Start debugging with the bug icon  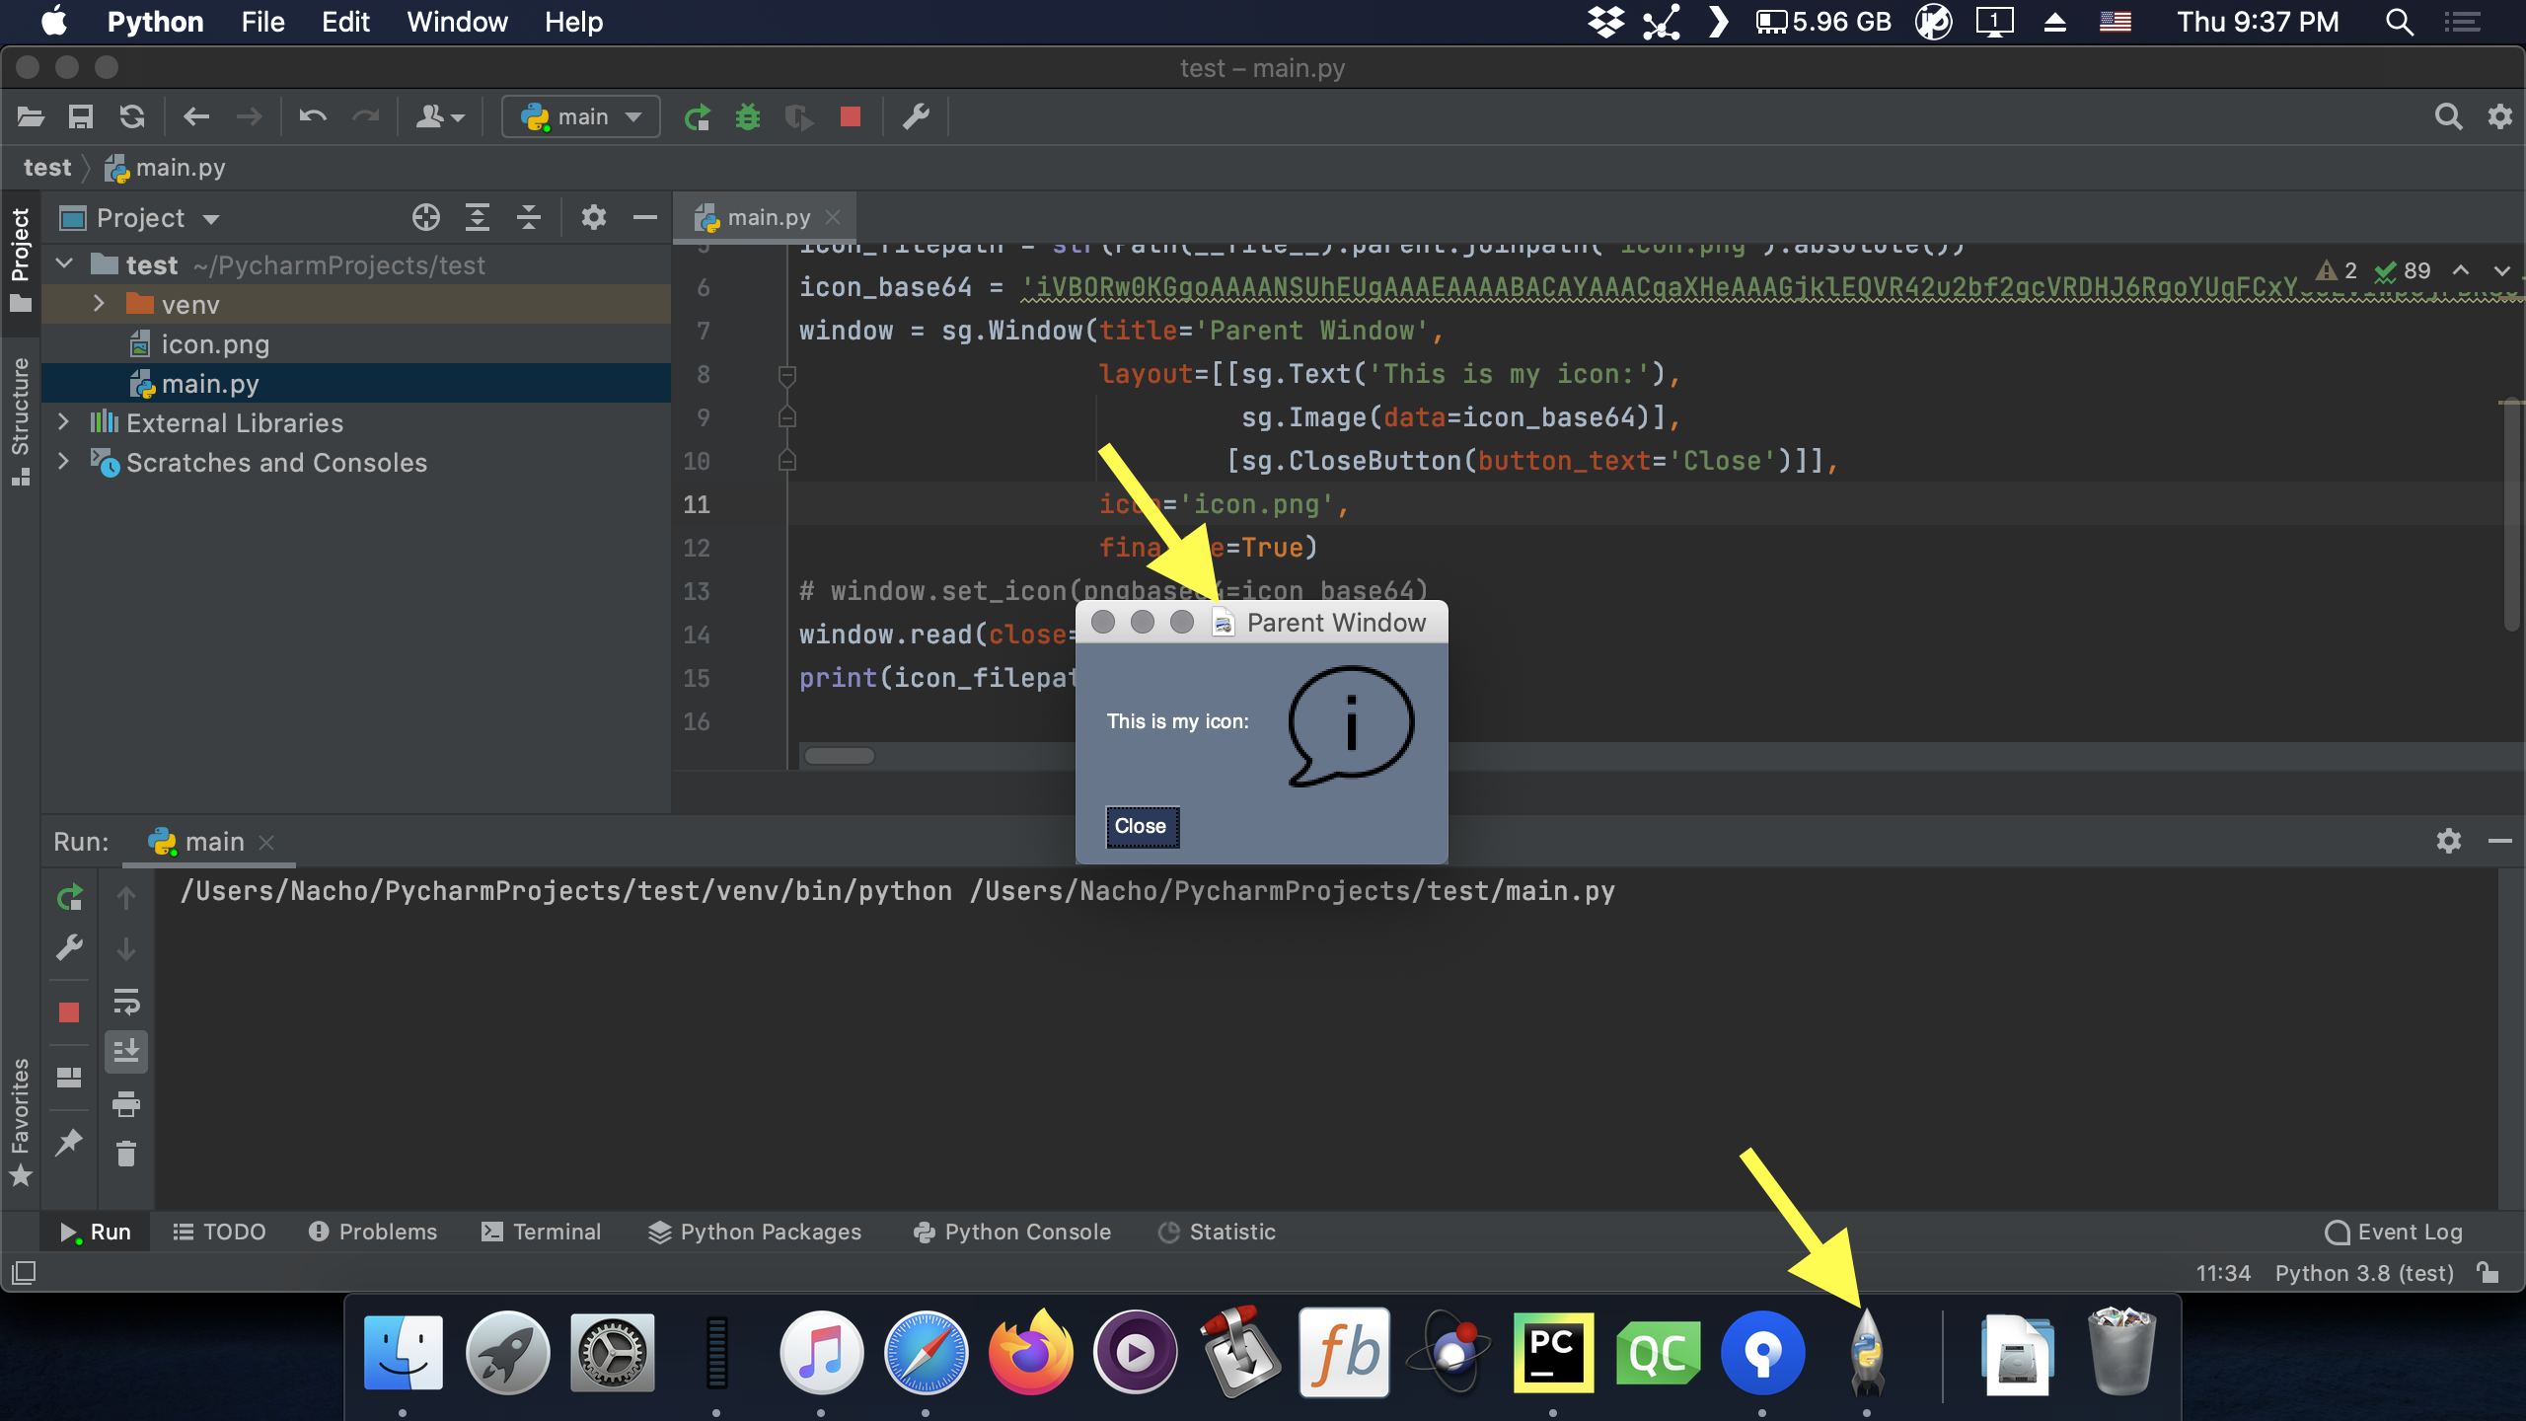[x=750, y=116]
